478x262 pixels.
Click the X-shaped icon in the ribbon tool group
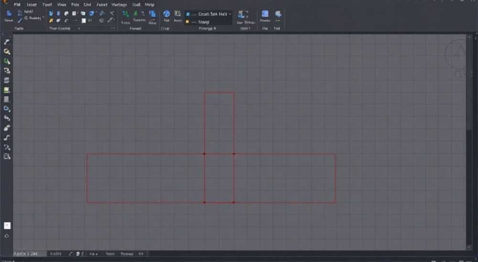pyautogui.click(x=112, y=13)
